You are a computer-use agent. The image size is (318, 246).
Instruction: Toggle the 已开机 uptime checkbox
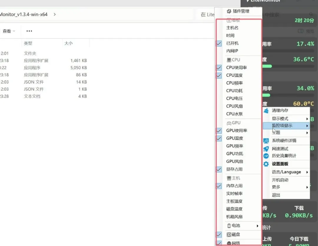click(218, 43)
